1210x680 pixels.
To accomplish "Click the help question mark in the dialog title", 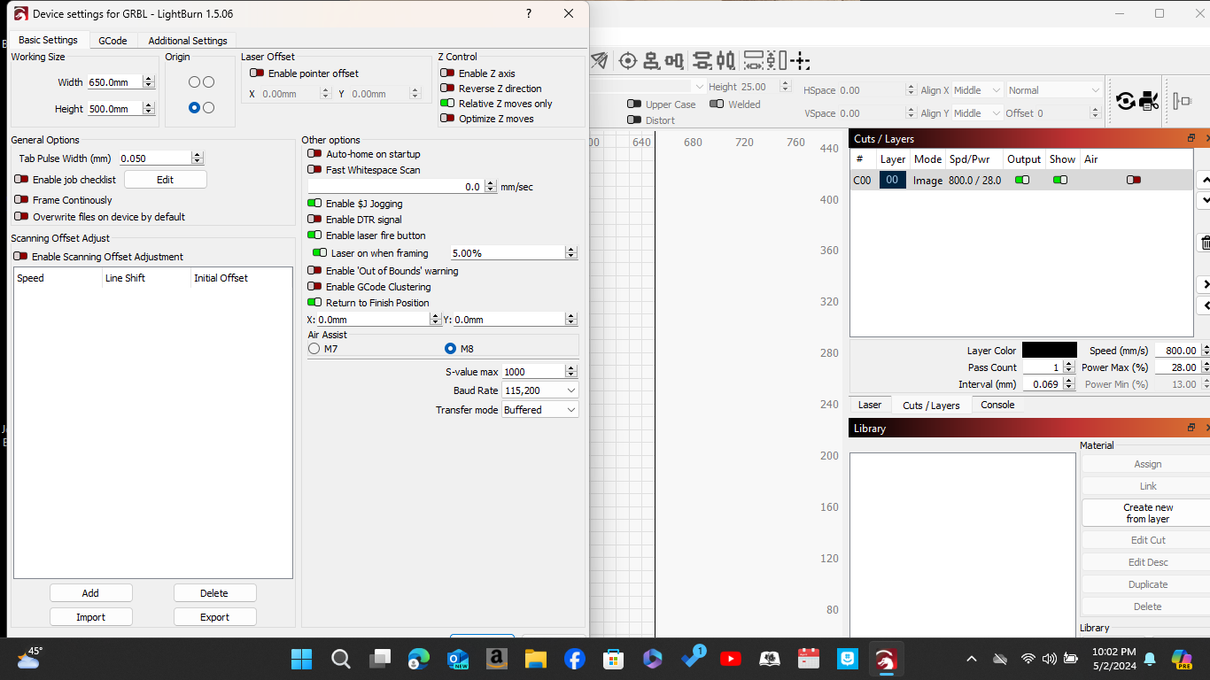I will pyautogui.click(x=529, y=14).
